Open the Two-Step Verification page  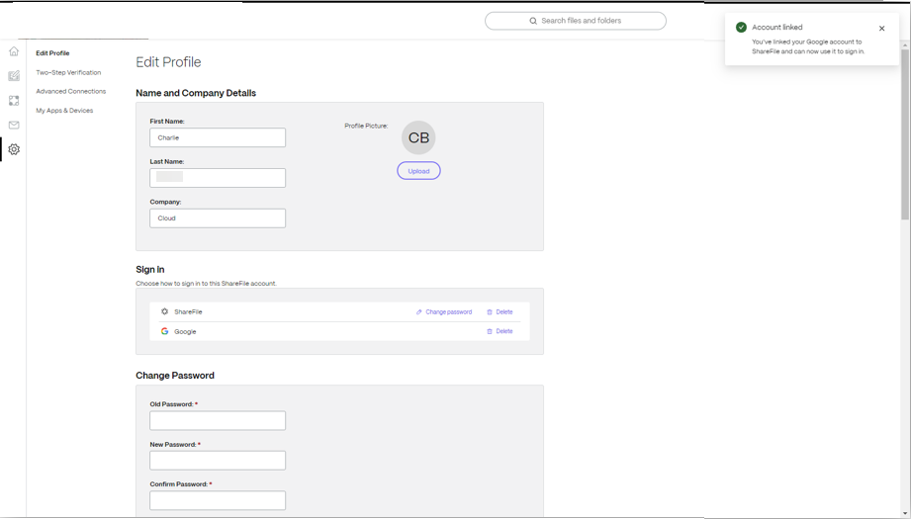pyautogui.click(x=68, y=73)
